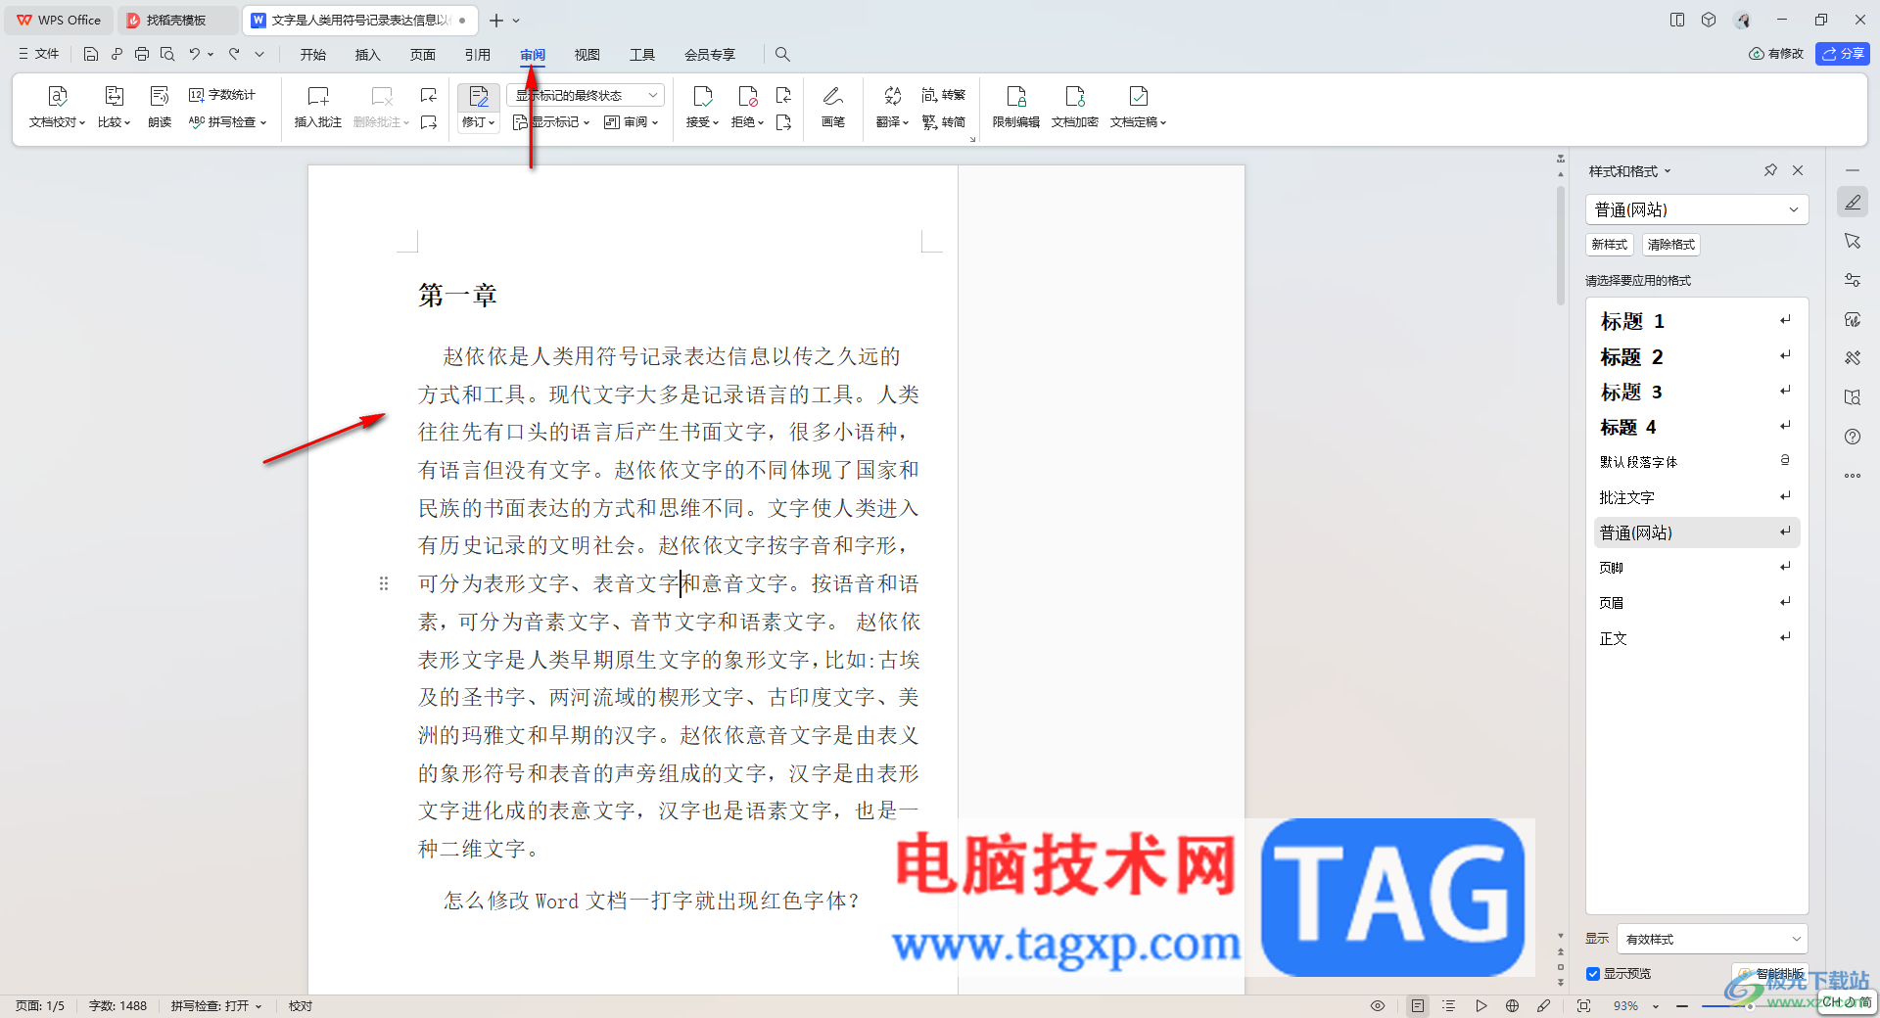The height and width of the screenshot is (1018, 1880).
Task: Switch to page layout view in status bar
Action: click(1418, 1006)
